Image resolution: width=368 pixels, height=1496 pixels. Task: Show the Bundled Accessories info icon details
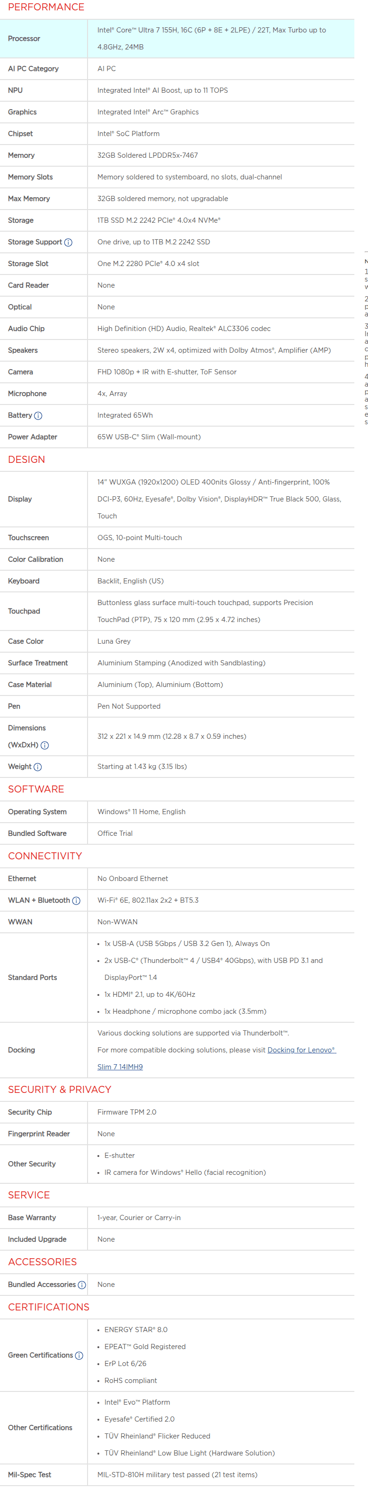coord(82,1285)
